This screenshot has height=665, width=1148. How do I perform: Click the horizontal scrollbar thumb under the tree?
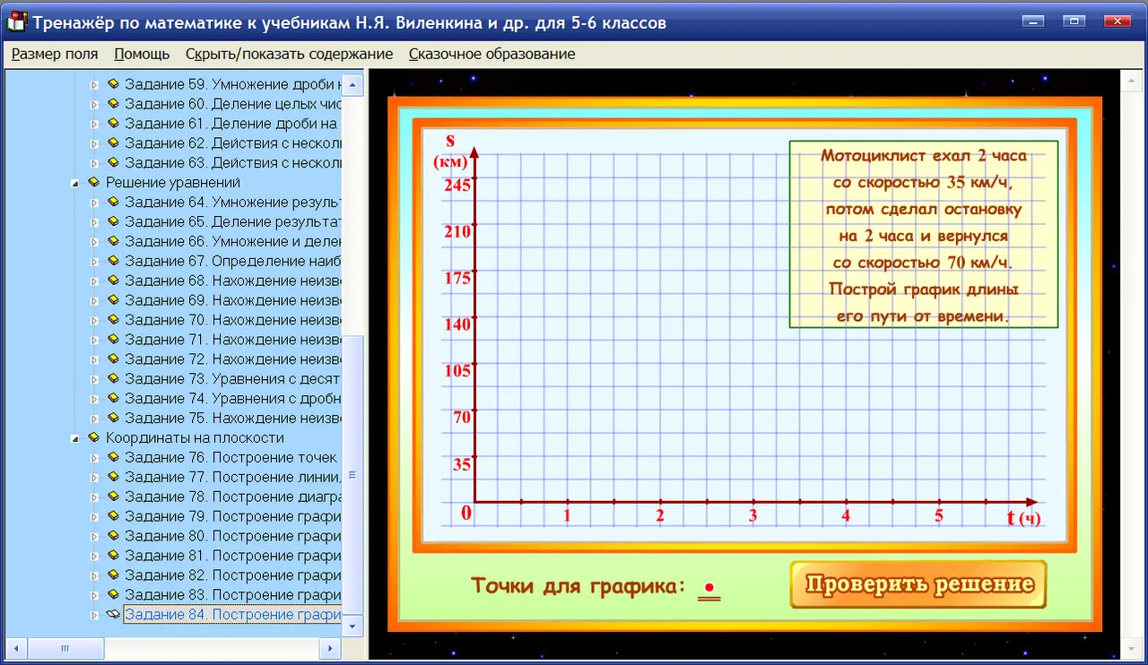tap(65, 648)
